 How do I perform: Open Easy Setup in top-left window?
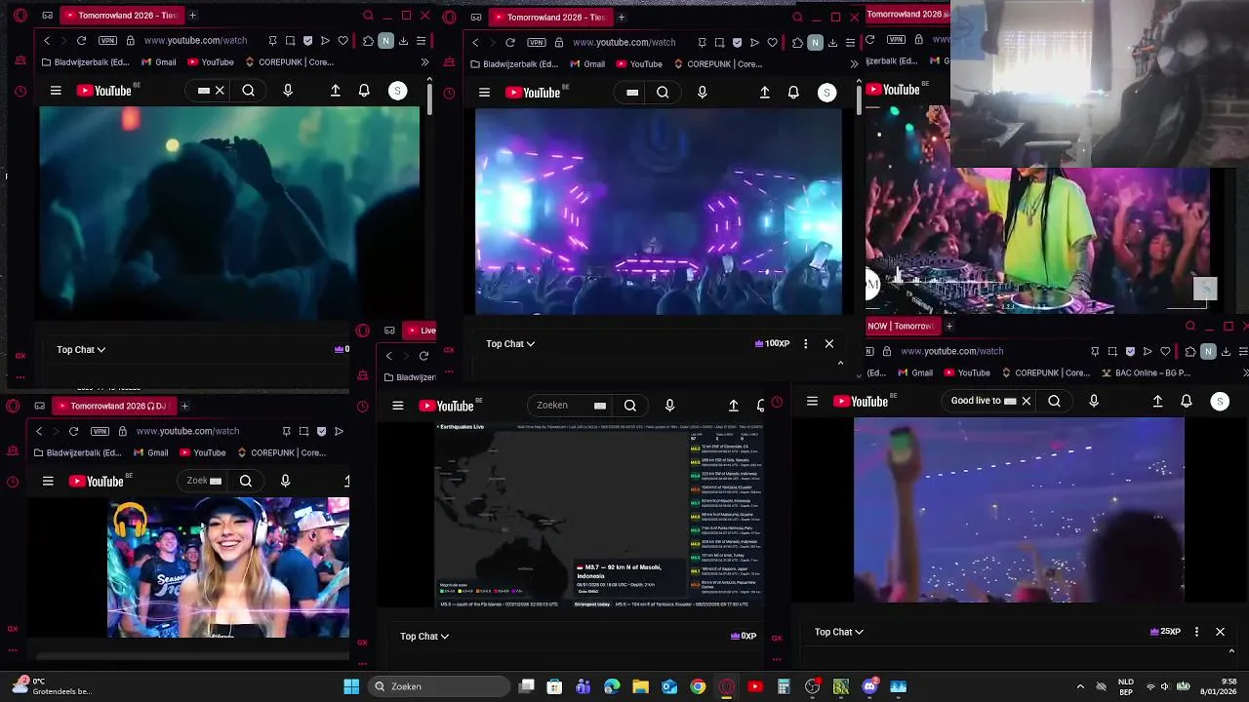point(421,41)
